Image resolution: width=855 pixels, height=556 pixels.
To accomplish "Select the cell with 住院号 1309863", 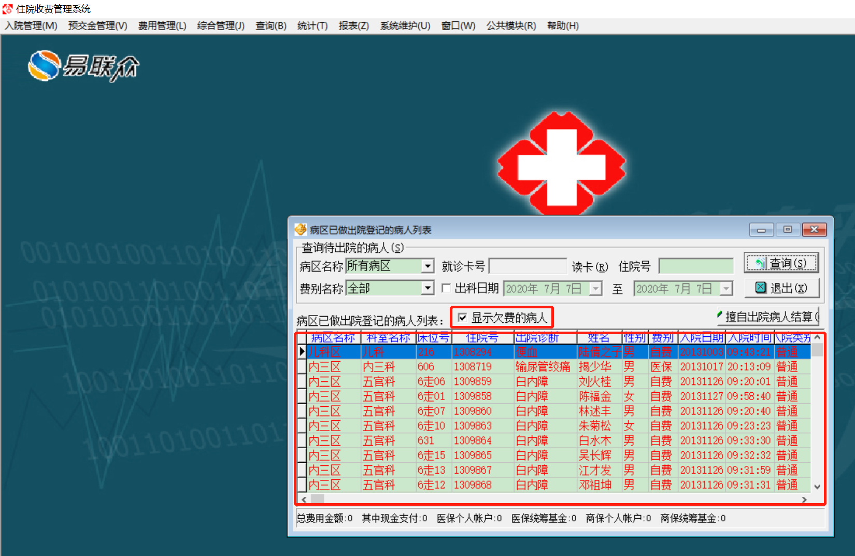I will (482, 426).
